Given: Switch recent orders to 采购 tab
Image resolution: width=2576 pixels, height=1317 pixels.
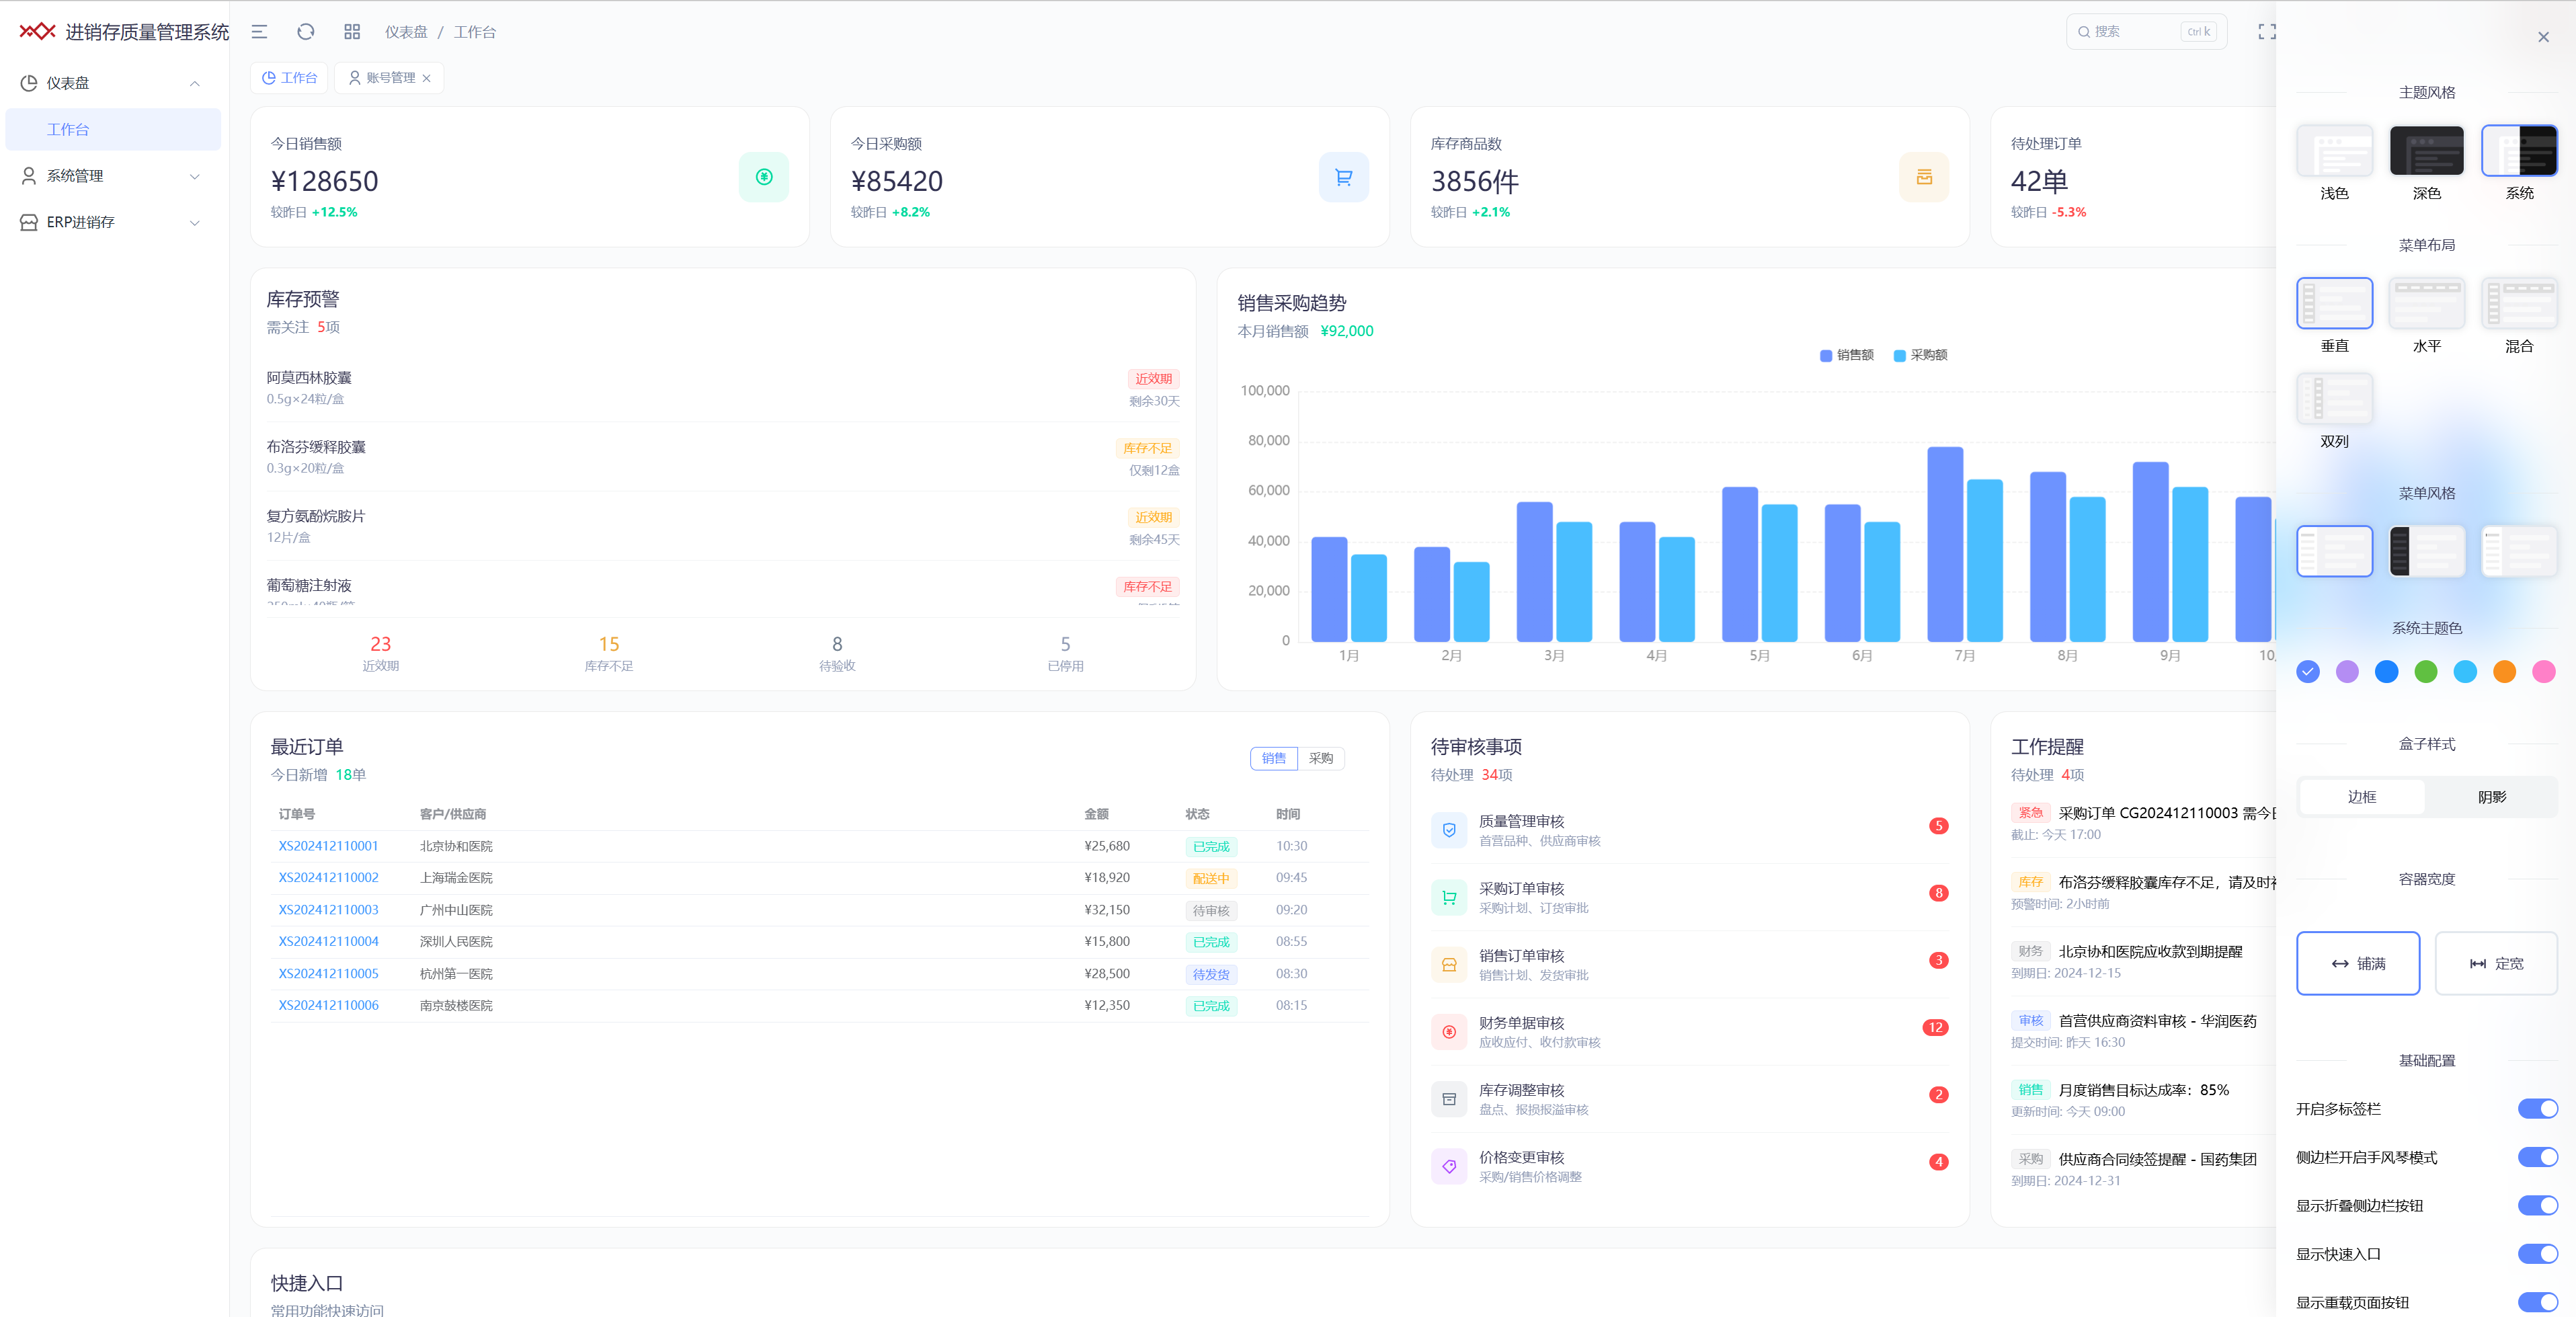Looking at the screenshot, I should [x=1320, y=758].
